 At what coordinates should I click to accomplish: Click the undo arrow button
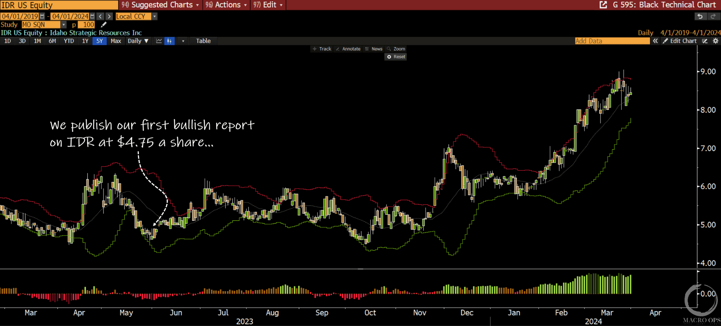[700, 16]
